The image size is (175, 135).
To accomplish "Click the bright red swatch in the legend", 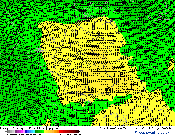I will click(x=60, y=131).
